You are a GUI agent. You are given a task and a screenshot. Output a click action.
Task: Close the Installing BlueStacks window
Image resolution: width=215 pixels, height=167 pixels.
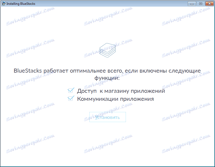click(209, 3)
